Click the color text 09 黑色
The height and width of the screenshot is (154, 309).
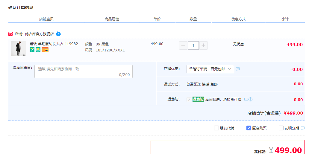click(x=102, y=44)
